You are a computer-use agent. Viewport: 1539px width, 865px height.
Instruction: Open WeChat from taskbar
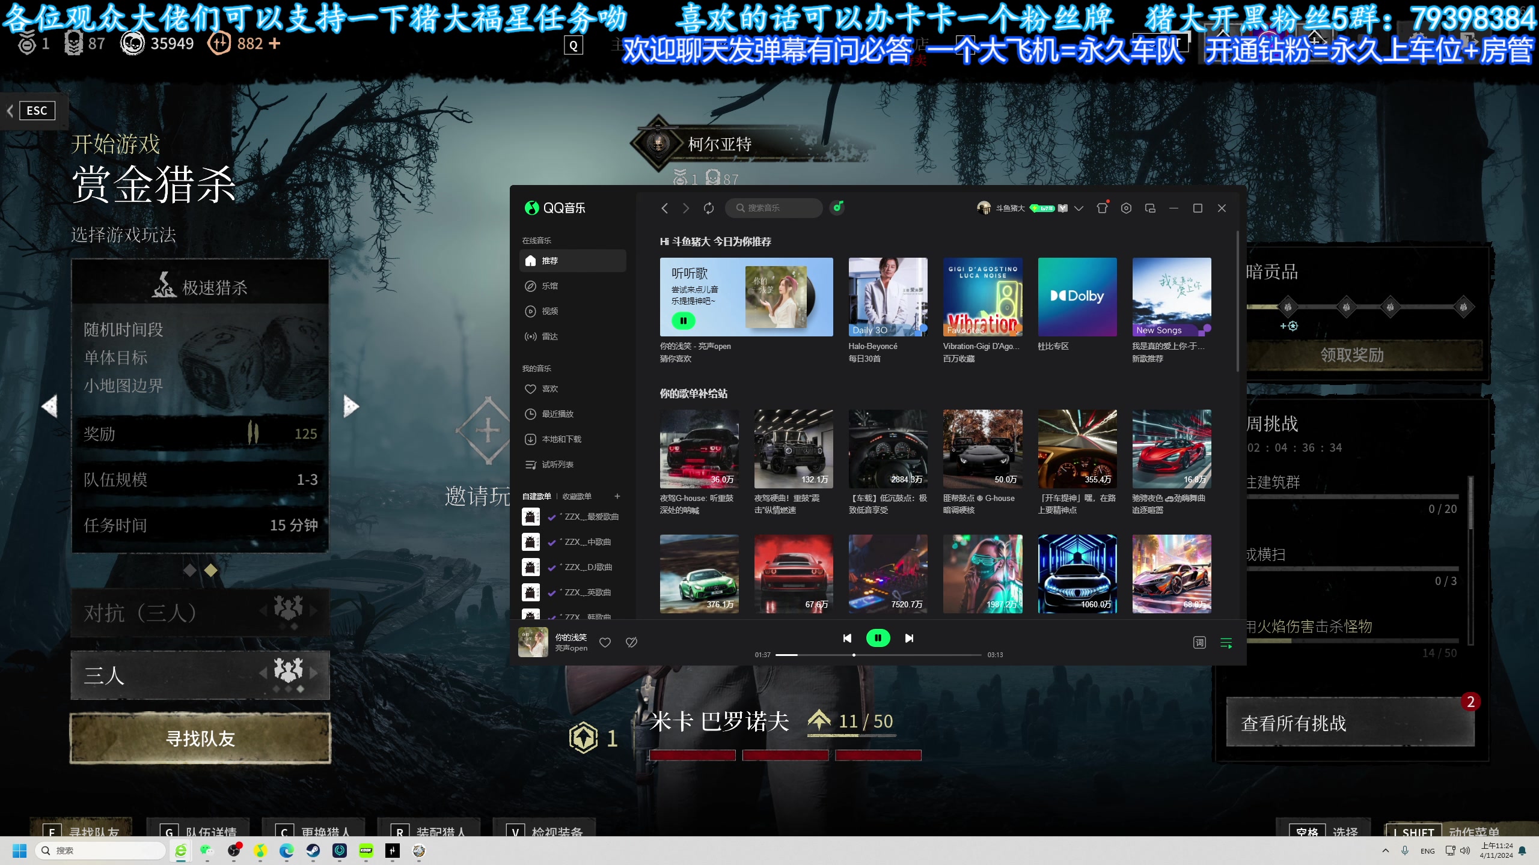tap(207, 851)
